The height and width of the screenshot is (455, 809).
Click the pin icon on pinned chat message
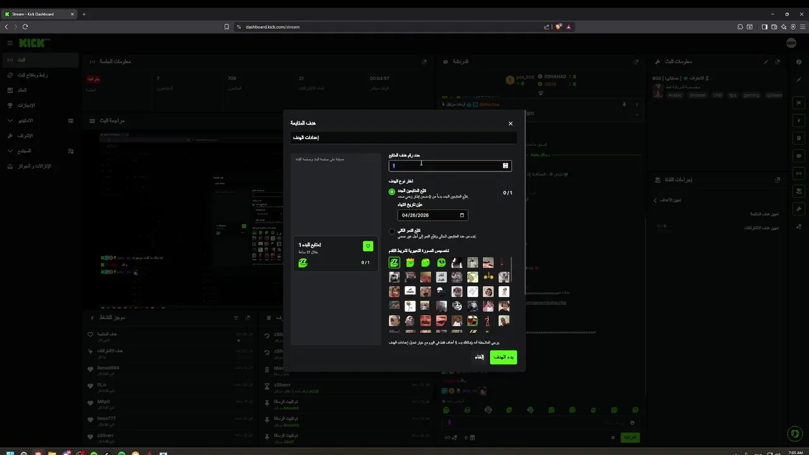click(x=624, y=104)
